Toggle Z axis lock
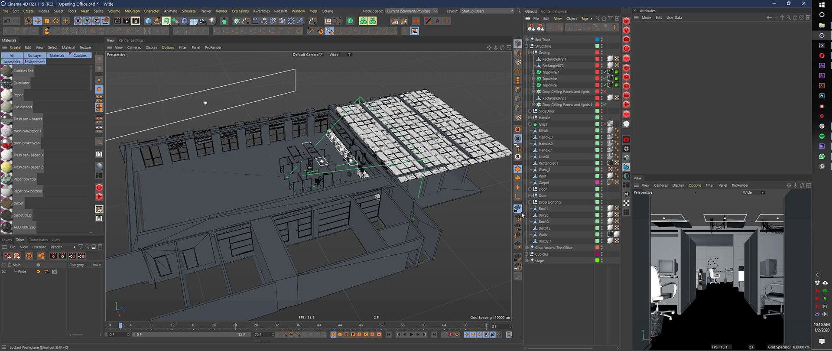Viewport: 832px width, 351px height. 96,21
